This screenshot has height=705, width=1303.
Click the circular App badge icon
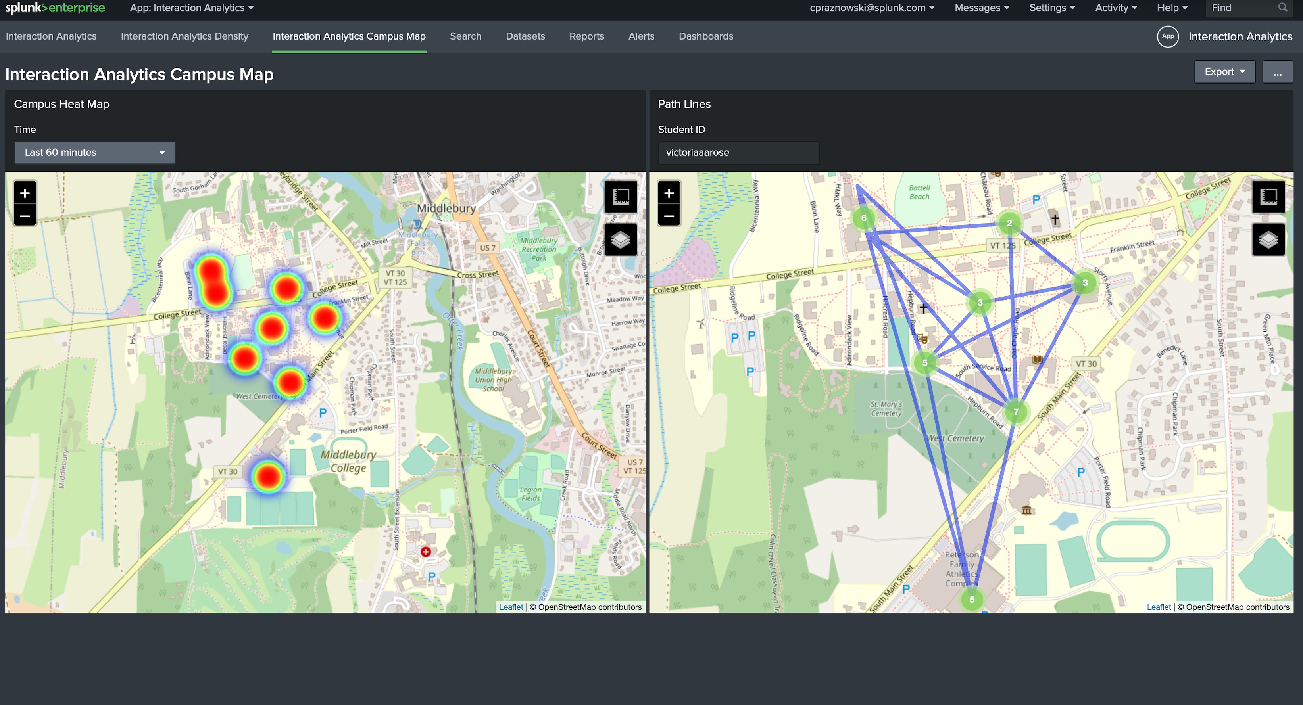1168,36
